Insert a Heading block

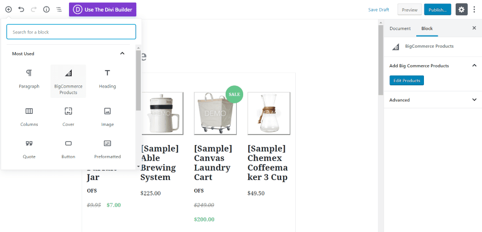[107, 79]
